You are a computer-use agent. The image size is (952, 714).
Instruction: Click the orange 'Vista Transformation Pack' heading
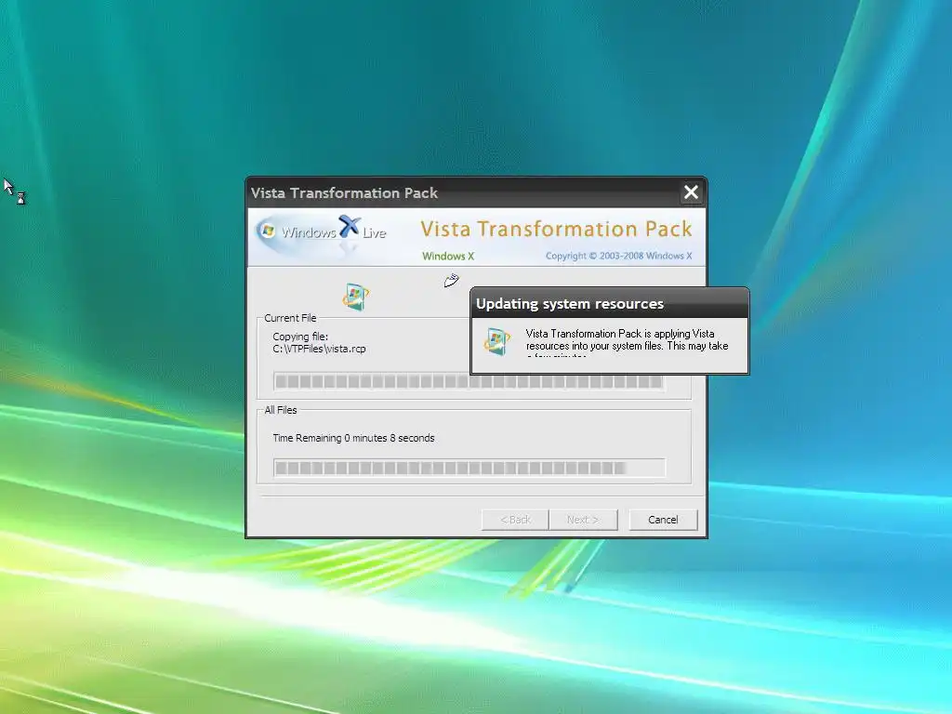[556, 229]
